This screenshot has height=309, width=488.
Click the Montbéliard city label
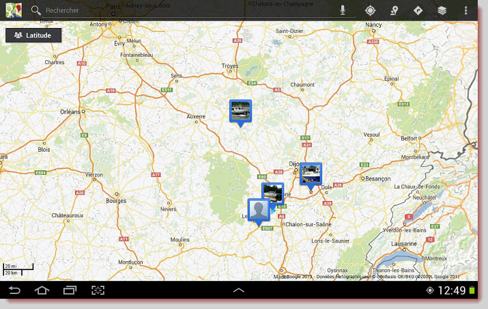(x=415, y=157)
